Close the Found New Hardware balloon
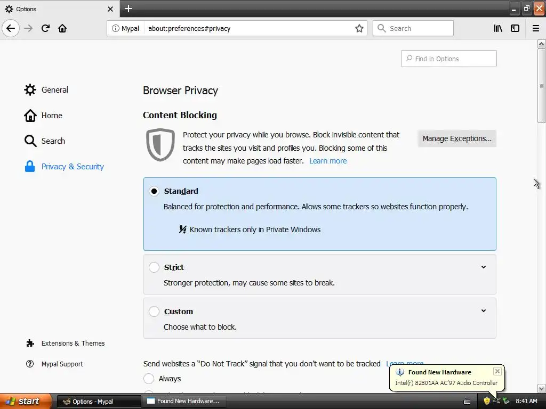 coord(497,371)
